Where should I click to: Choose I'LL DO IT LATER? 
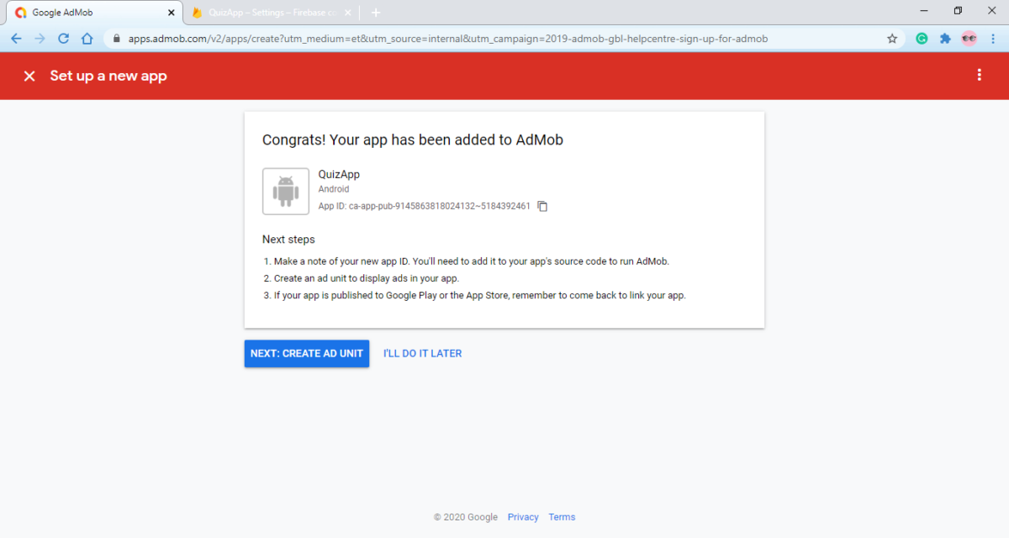point(422,353)
